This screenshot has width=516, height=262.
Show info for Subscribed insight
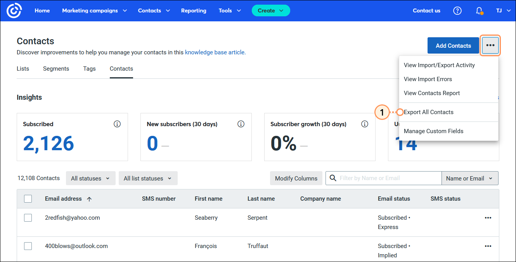(117, 124)
